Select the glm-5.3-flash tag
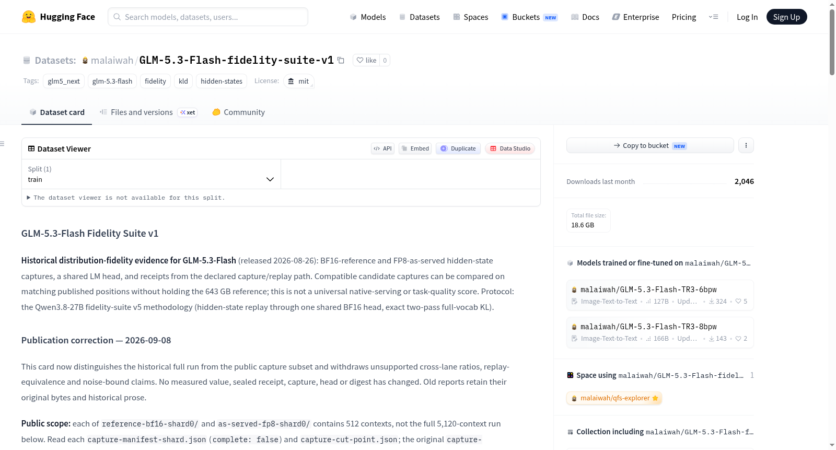Viewport: 836px width, 450px height. point(112,81)
